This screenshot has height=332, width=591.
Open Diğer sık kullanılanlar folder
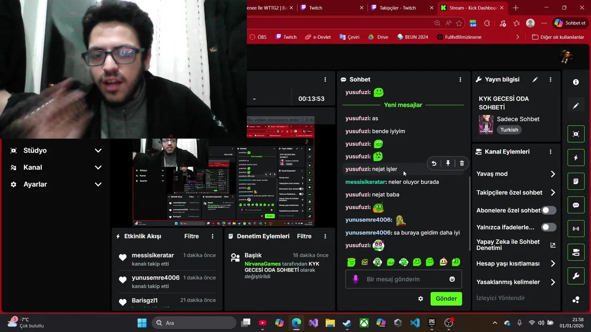[x=558, y=37]
